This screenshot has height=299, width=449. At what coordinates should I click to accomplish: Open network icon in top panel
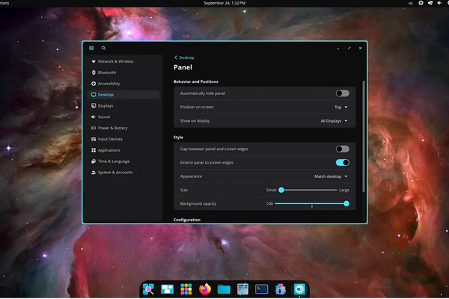(430, 3)
